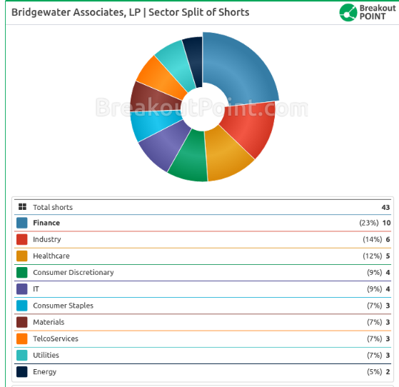Click the IT purple legend swatch
Image resolution: width=399 pixels, height=387 pixels.
click(22, 289)
